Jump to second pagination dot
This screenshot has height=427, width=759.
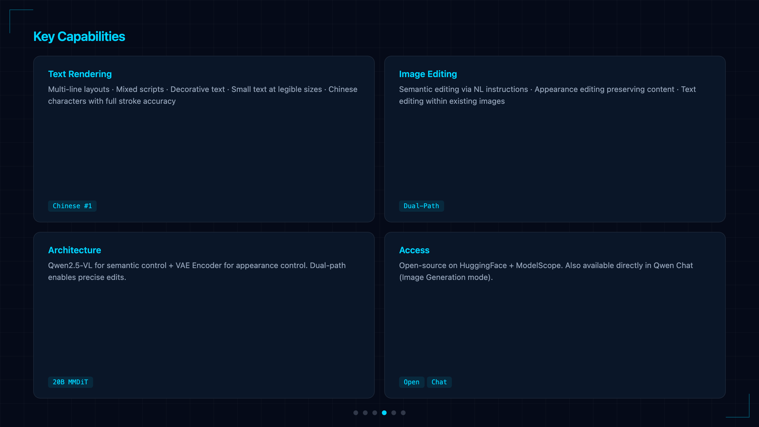click(365, 413)
